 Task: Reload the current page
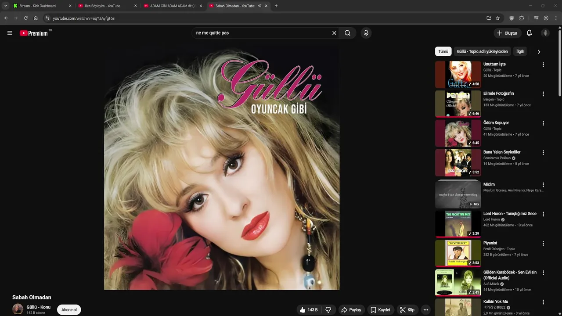[25, 18]
